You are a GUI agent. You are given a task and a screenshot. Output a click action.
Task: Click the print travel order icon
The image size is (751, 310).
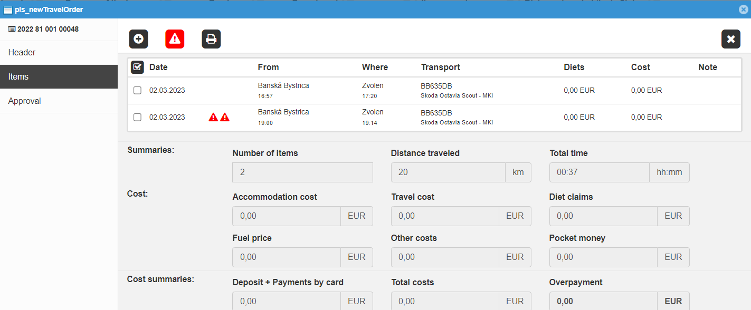211,39
